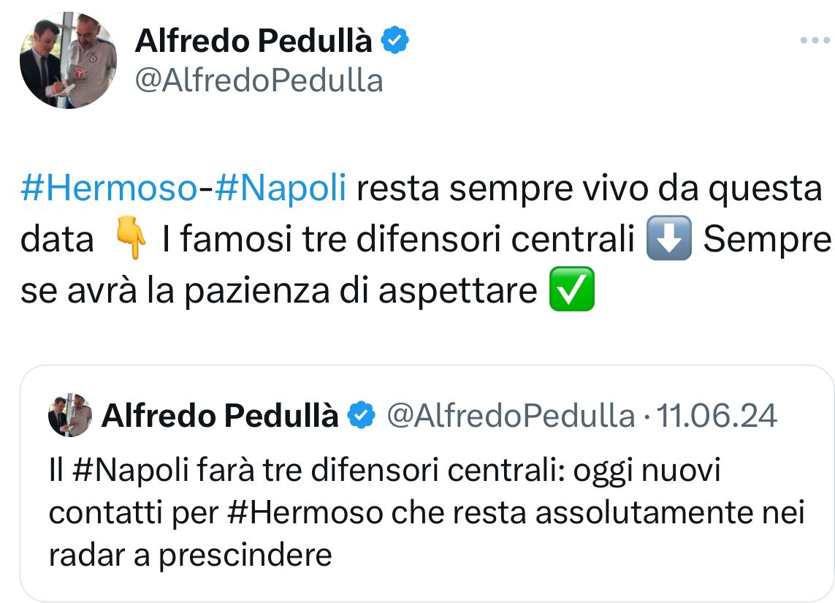This screenshot has width=835, height=603.
Task: Click the @AlfredoPedulla handle in the quoted tweet
Action: coord(510,416)
